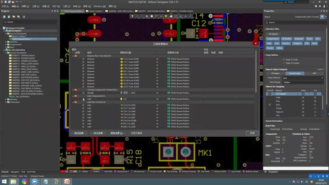Open Projects panel settings gear icon
The height and width of the screenshot is (185, 329).
(24, 17)
